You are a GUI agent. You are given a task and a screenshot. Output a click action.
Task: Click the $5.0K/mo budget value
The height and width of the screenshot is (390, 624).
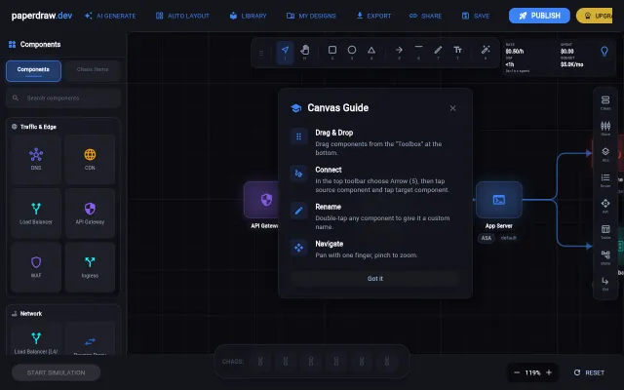click(x=572, y=64)
